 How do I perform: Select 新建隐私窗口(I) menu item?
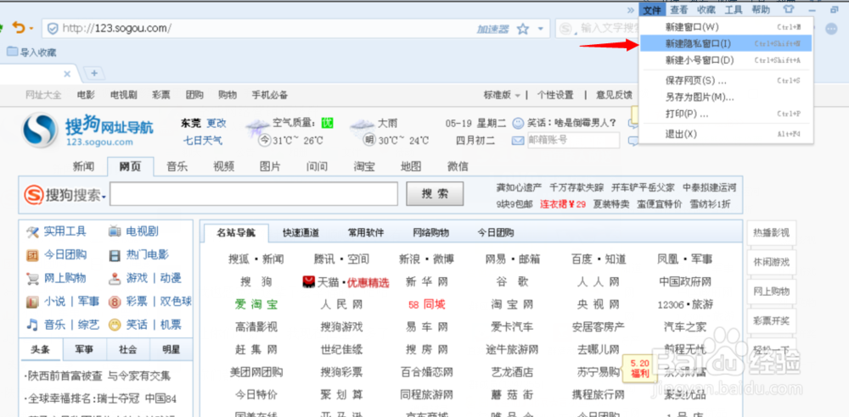[x=726, y=43]
